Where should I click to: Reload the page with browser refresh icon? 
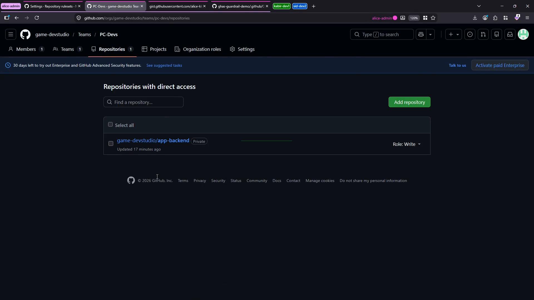[x=37, y=18]
